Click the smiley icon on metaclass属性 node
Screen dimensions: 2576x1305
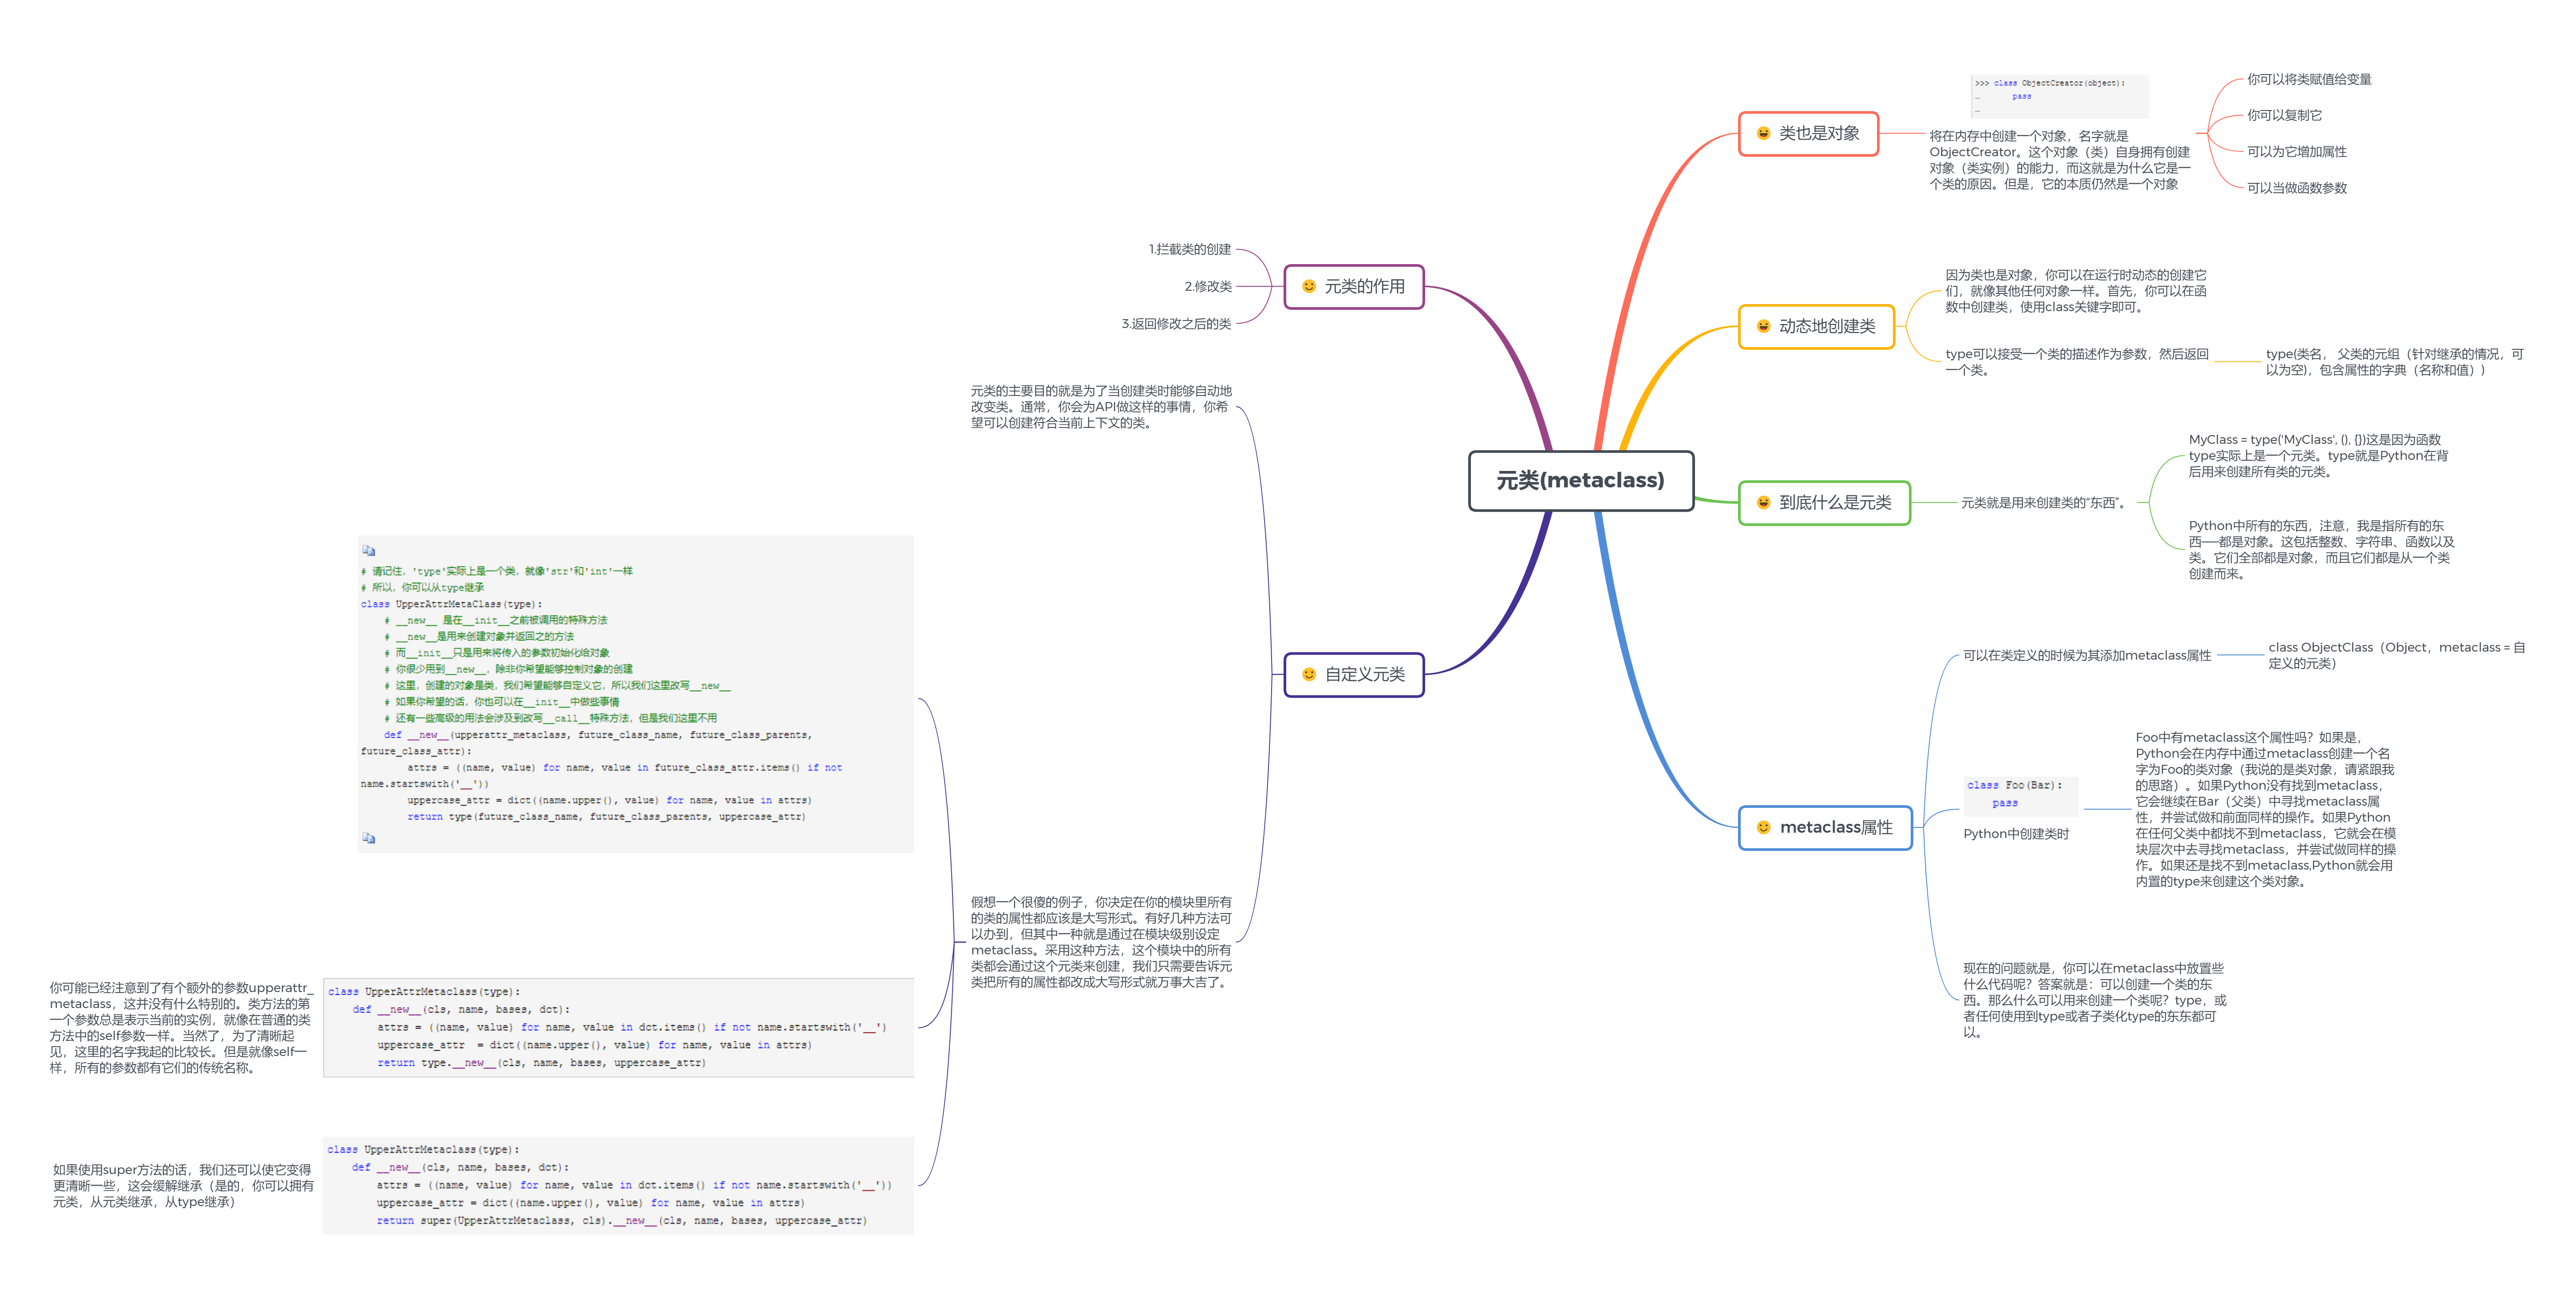pos(1763,827)
